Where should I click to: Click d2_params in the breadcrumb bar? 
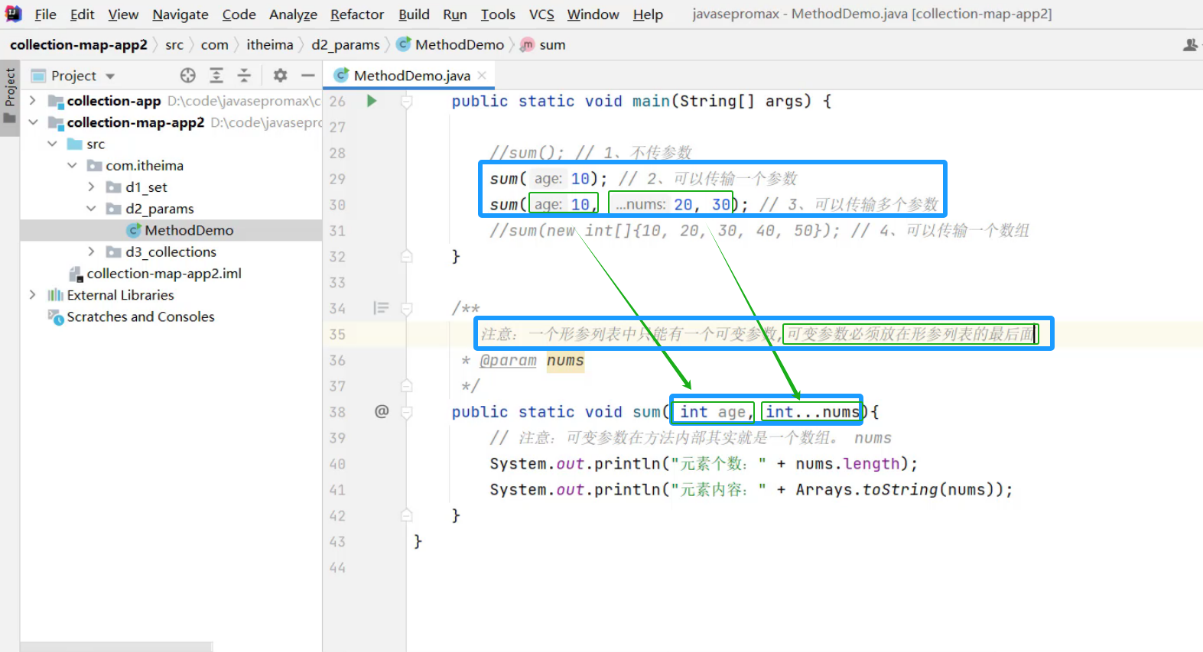click(345, 45)
